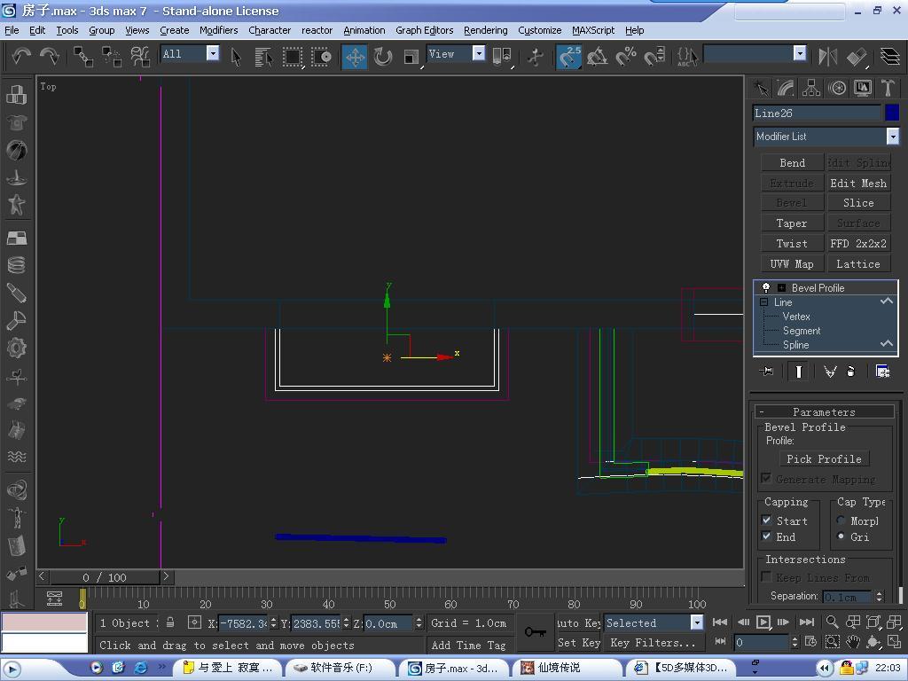Screen dimensions: 908x681
Task: Activate the Select and Rotate tool
Action: click(x=383, y=57)
